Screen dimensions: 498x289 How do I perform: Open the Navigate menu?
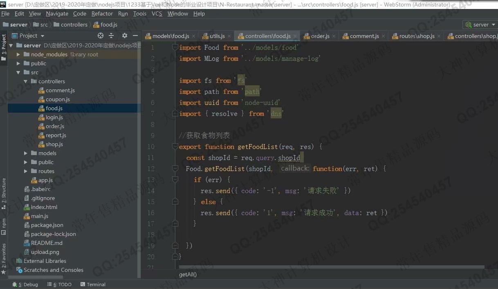coord(57,13)
